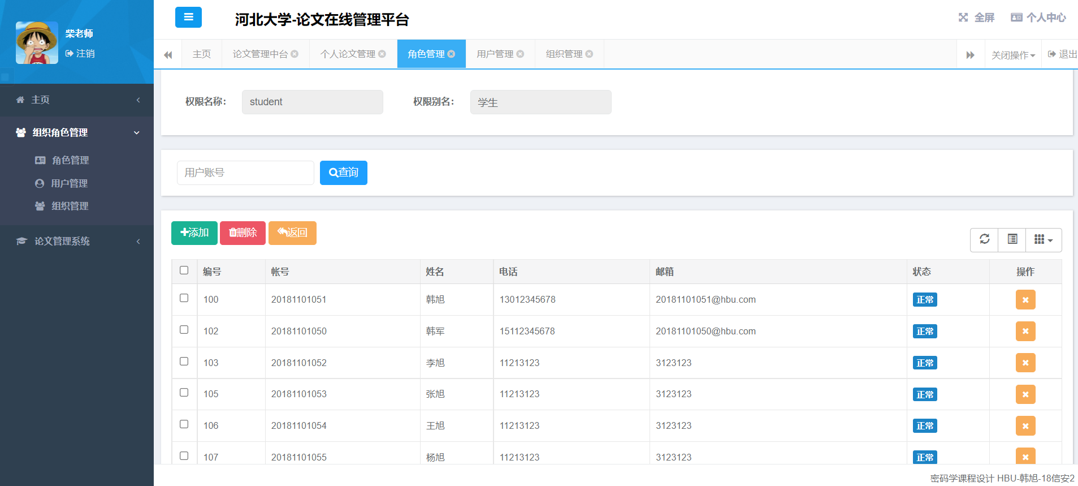Close the 个人论文管理 tab

(x=382, y=54)
